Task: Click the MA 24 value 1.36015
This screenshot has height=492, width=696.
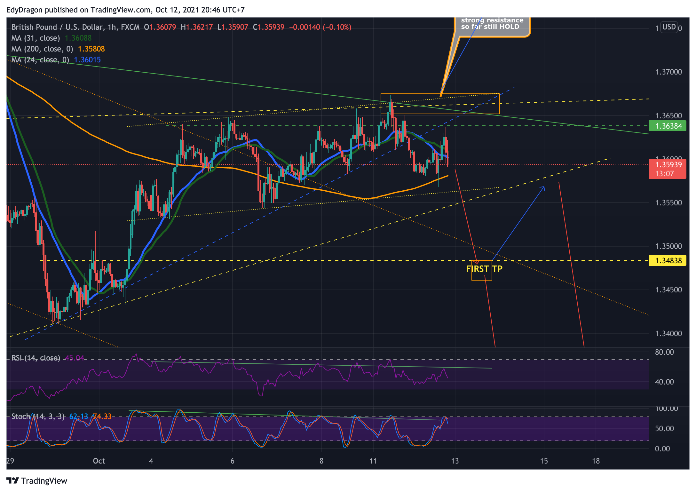Action: pos(87,60)
